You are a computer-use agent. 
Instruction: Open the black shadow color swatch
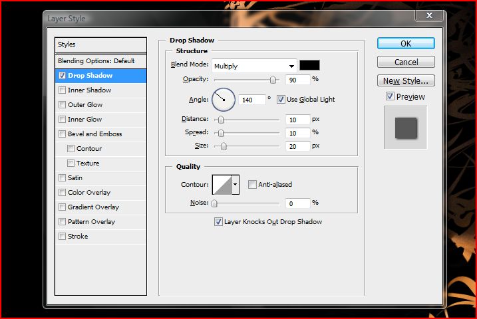(309, 65)
